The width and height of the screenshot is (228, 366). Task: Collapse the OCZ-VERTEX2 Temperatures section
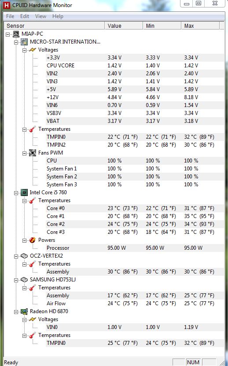[x=24, y=264]
